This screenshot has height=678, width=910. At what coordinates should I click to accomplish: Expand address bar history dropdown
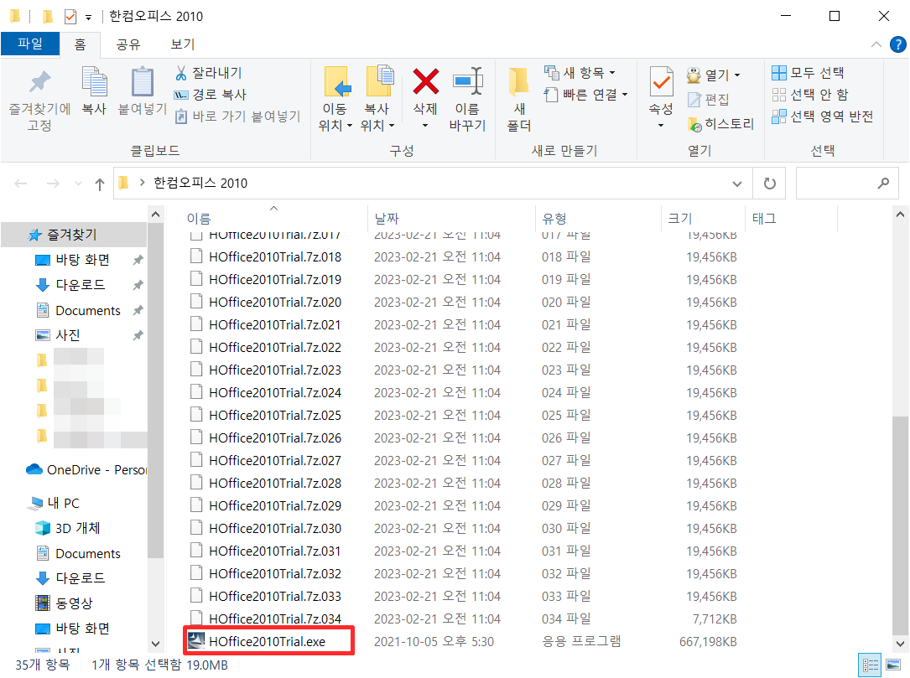737,184
